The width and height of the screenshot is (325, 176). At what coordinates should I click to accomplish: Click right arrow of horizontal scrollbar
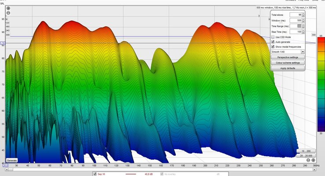(x=314, y=169)
